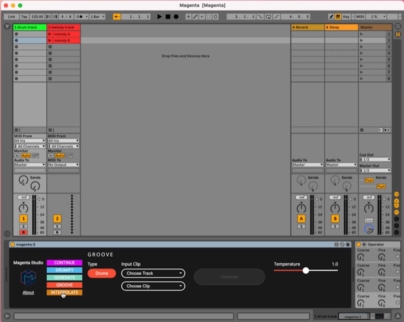This screenshot has height=322, width=404.
Task: Toggle the Follow playback arrow button
Action: (116, 17)
